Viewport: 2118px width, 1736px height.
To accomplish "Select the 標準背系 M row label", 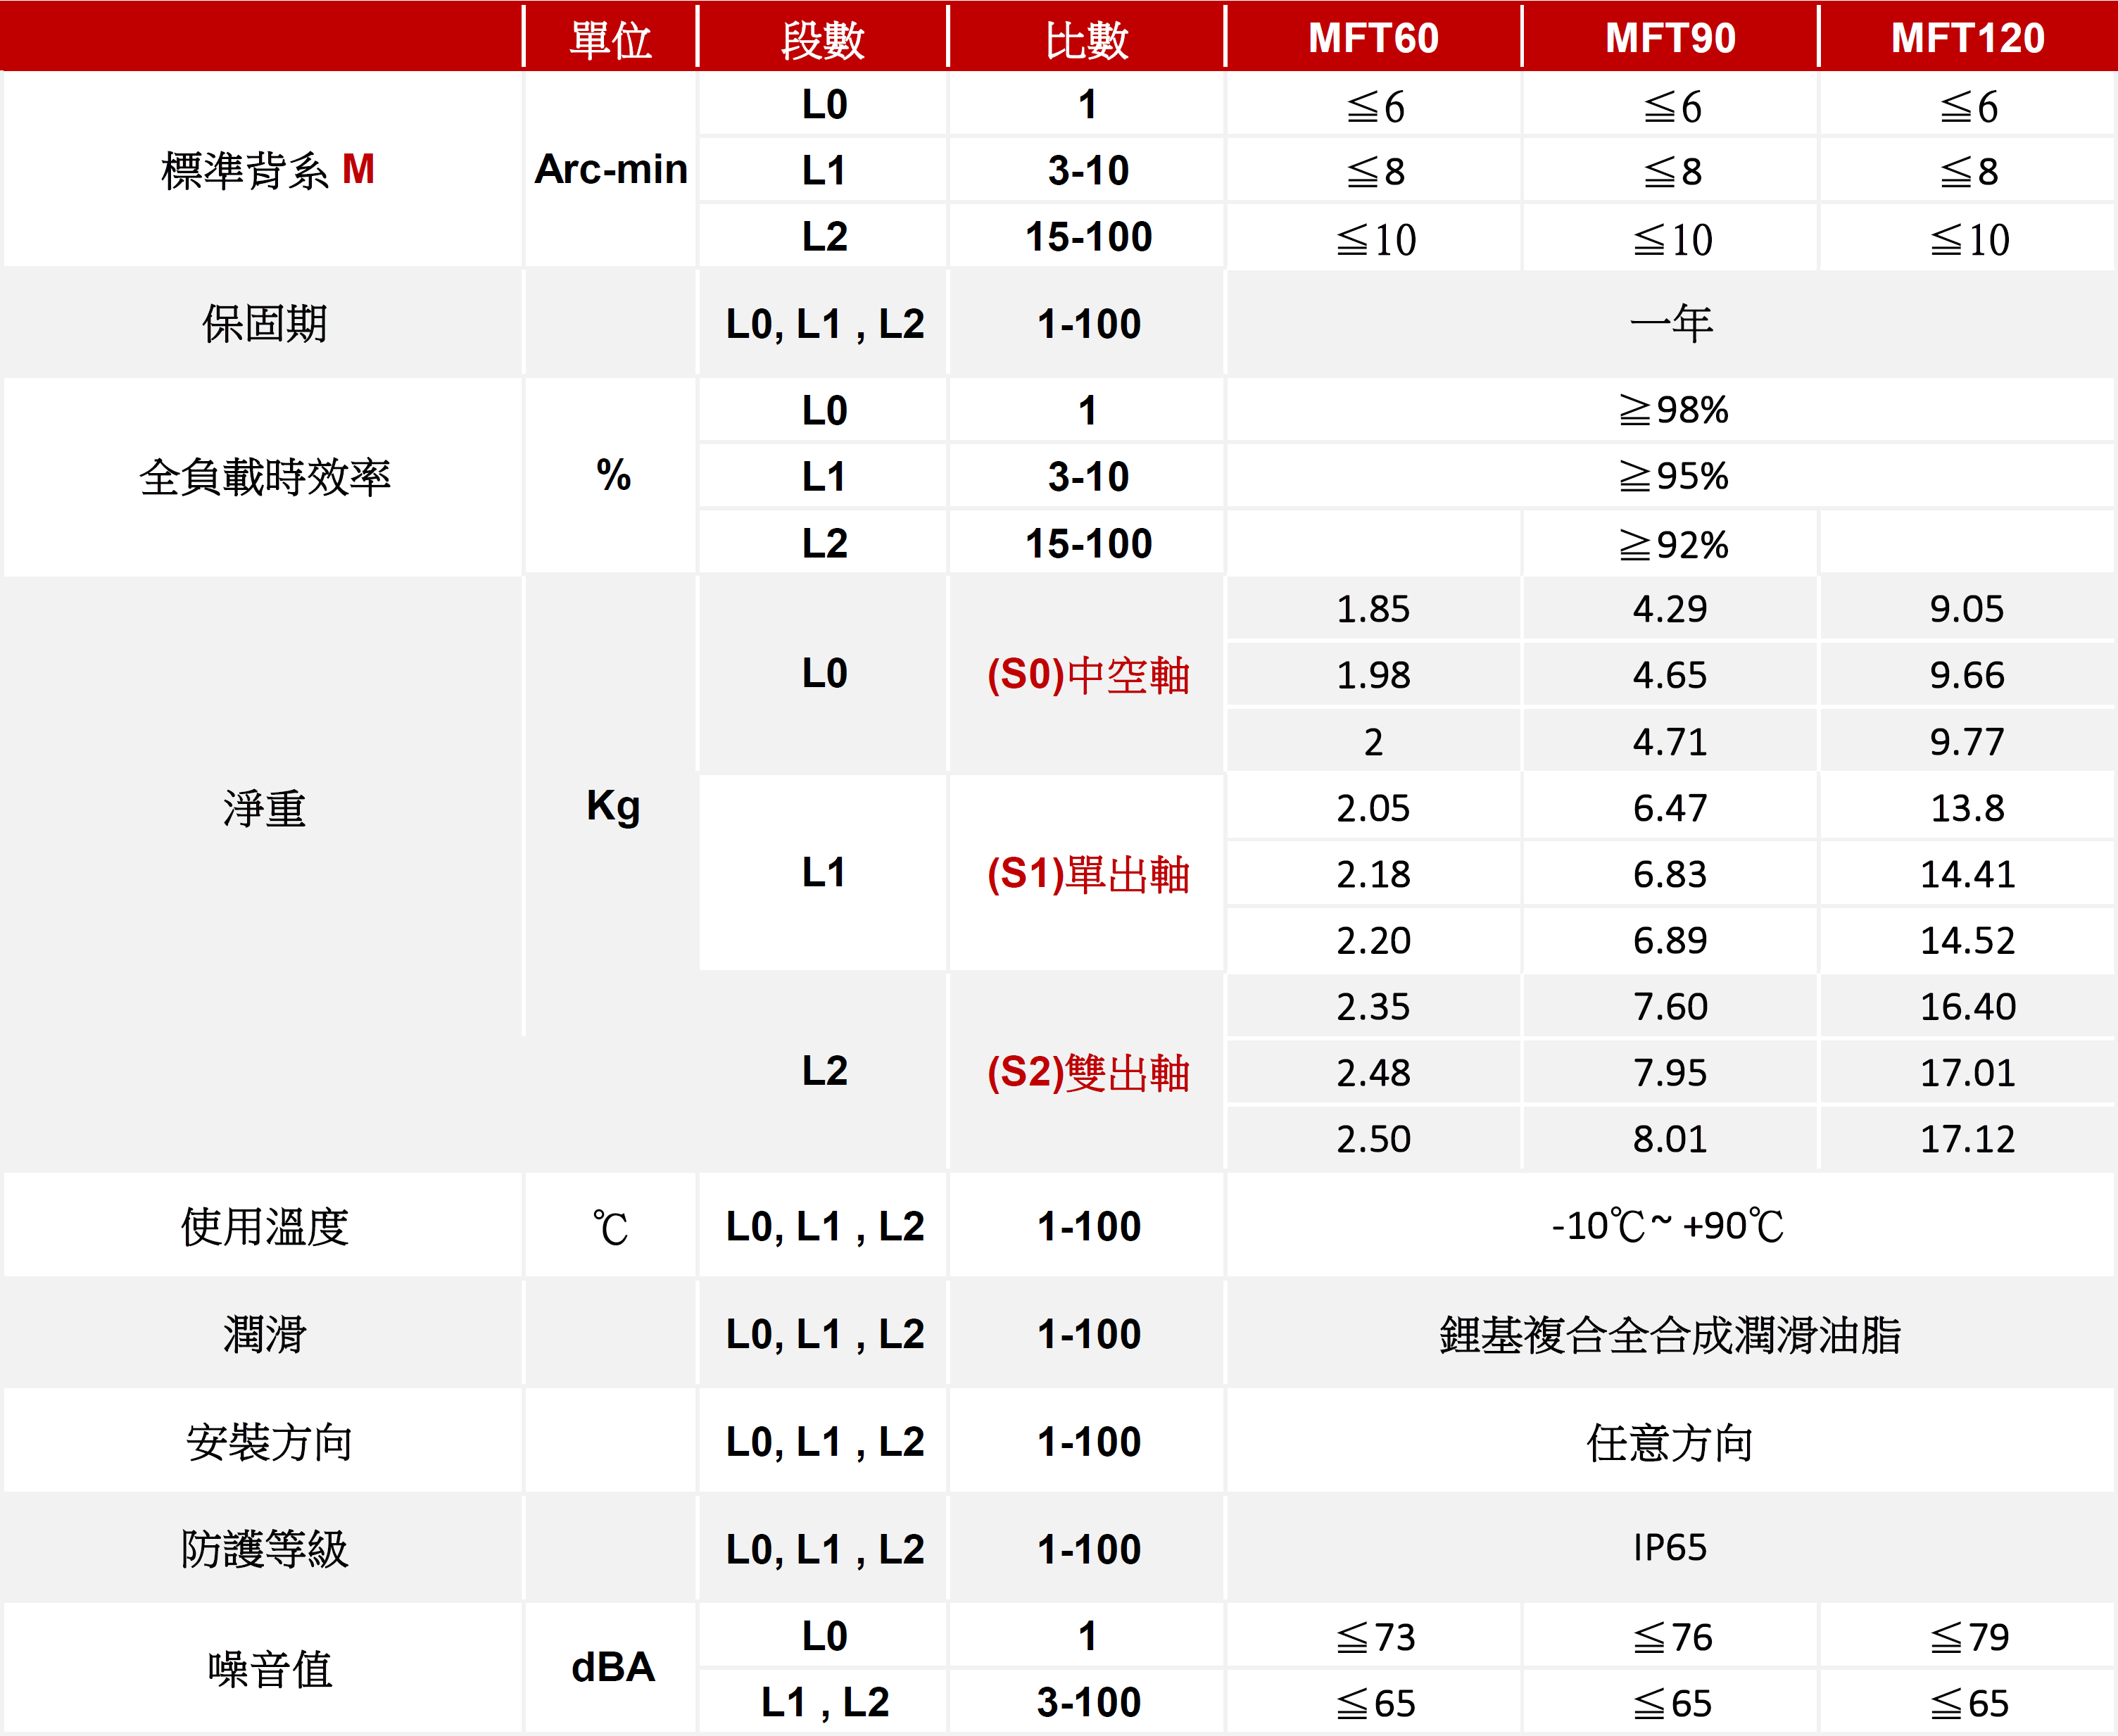I will tap(267, 170).
